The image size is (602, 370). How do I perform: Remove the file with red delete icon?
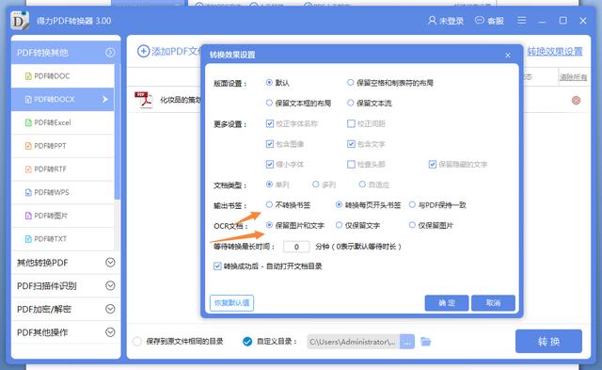[576, 101]
